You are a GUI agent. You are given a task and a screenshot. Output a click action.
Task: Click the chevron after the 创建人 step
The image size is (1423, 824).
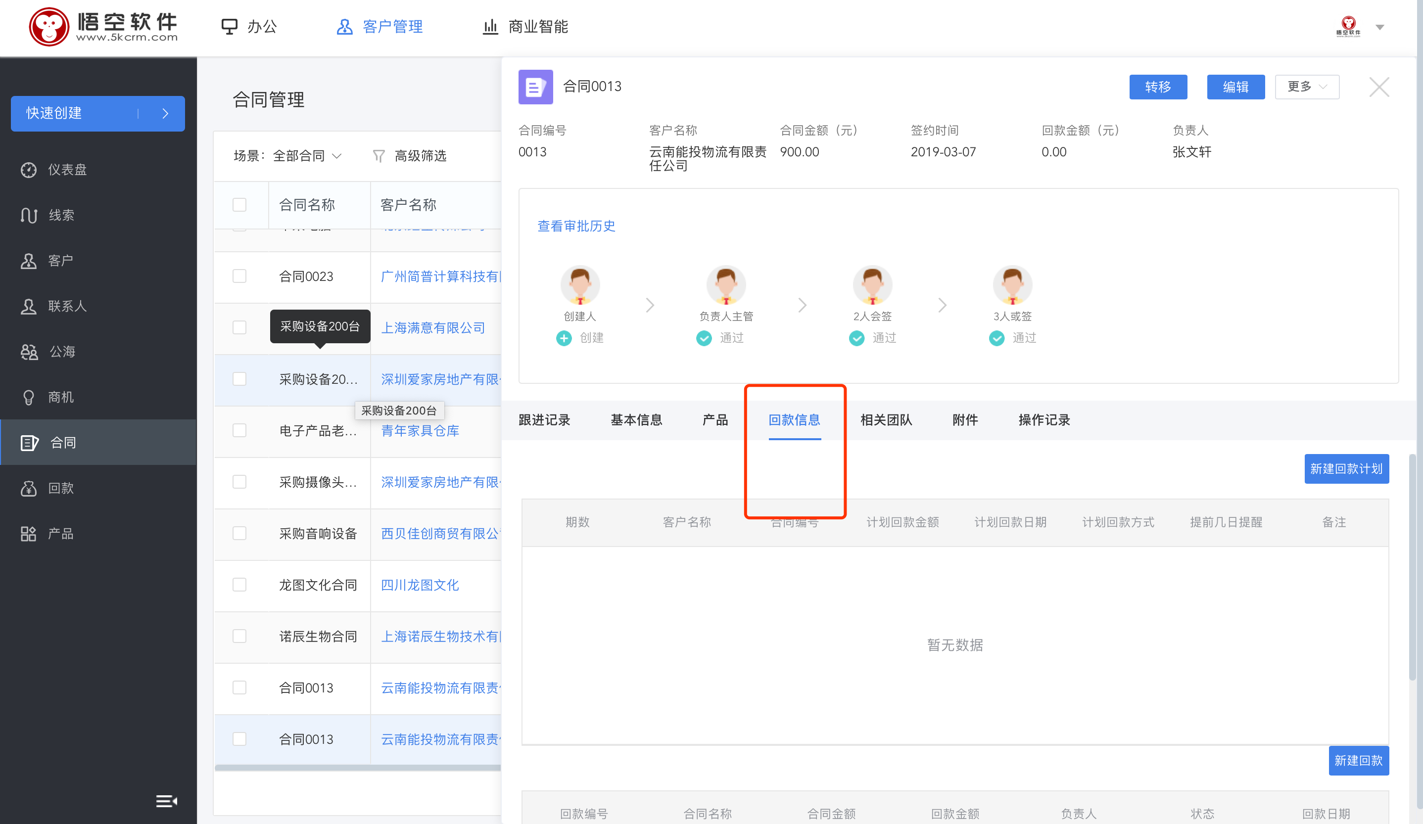click(x=650, y=305)
